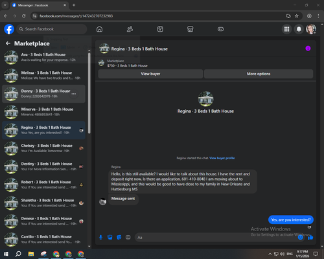Click the View buyer button
The image size is (324, 259).
coord(150,74)
